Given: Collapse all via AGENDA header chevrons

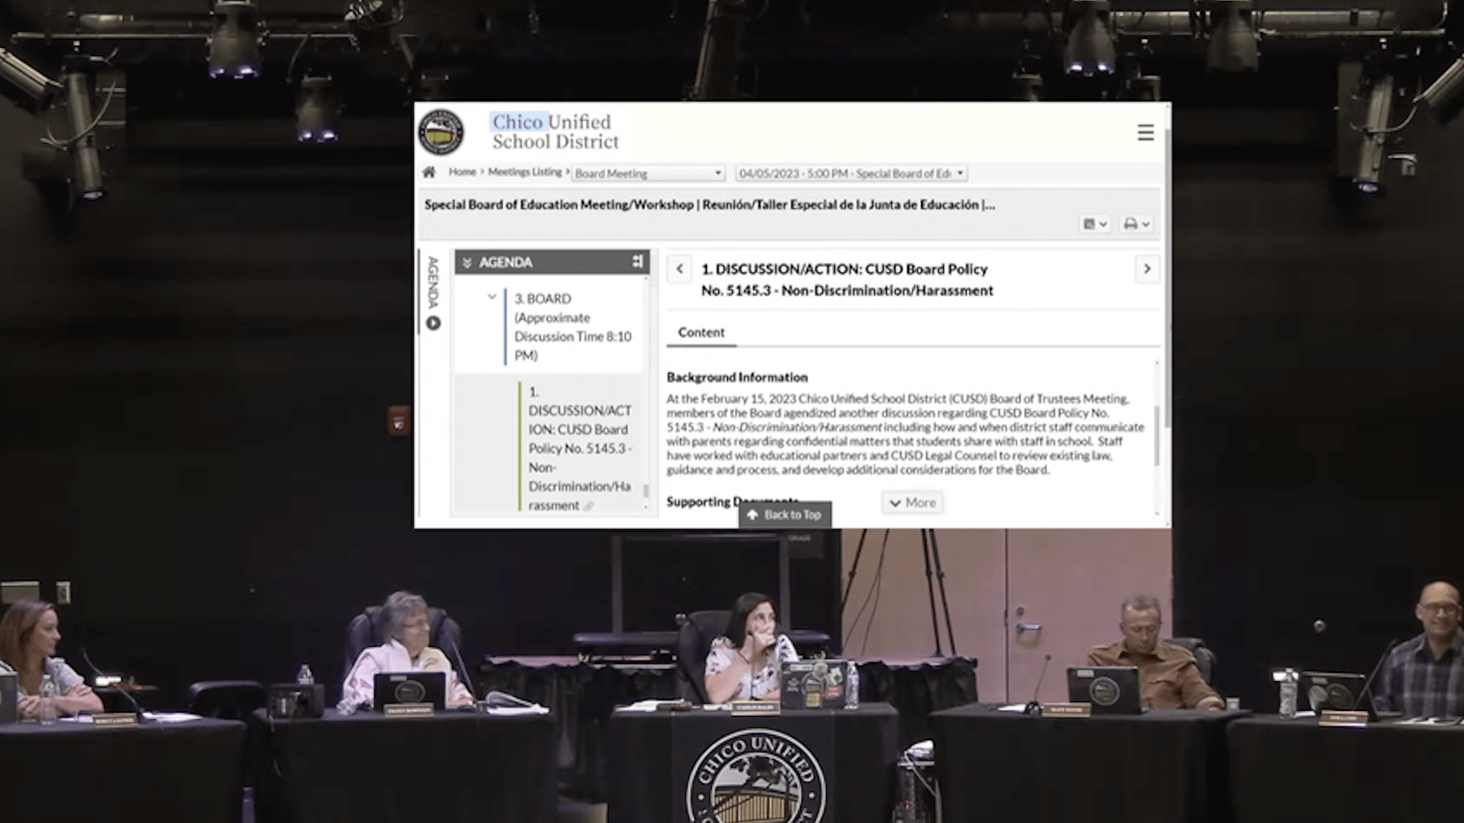Looking at the screenshot, I should pos(467,262).
